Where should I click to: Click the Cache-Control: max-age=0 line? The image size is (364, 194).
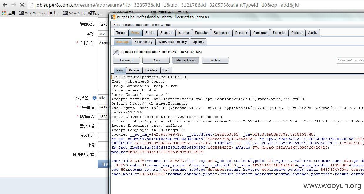click(140, 95)
